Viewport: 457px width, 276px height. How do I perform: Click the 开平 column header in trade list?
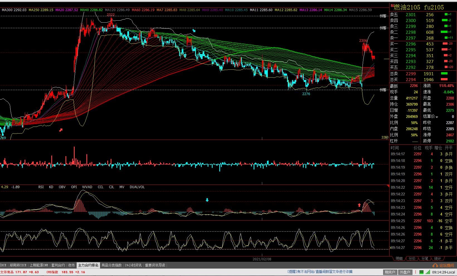point(449,148)
